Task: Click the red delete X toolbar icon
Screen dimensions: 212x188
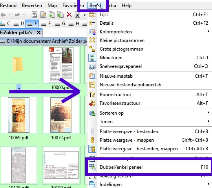Action: (69, 15)
